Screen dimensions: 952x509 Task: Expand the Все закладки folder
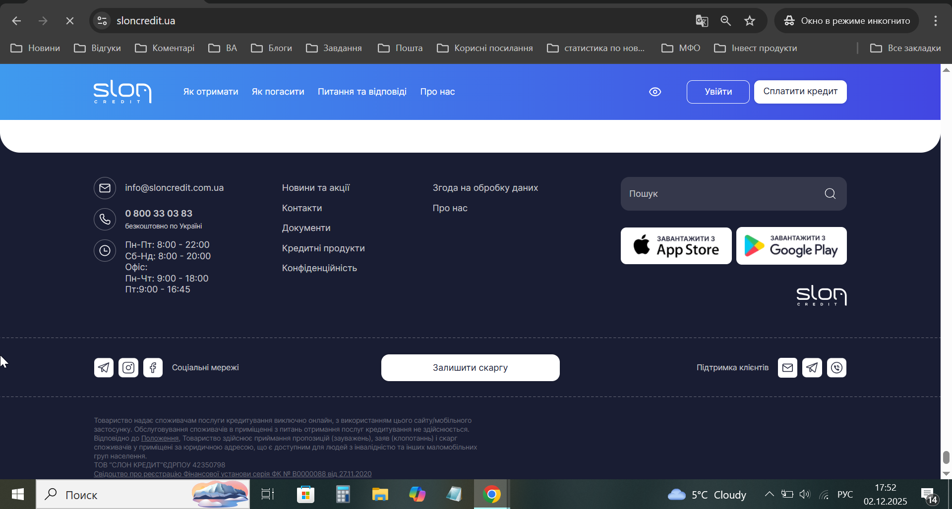pos(905,48)
